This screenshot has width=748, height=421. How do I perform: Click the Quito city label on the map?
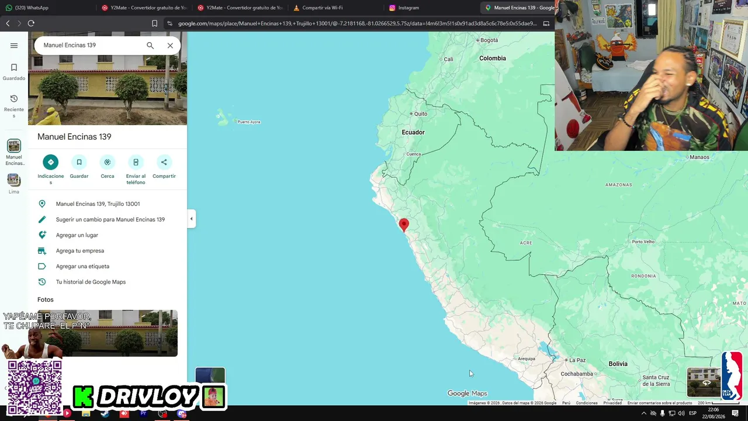pos(420,114)
